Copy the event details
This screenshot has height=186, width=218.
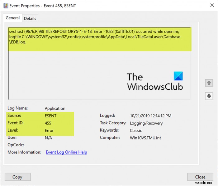pos(17,177)
